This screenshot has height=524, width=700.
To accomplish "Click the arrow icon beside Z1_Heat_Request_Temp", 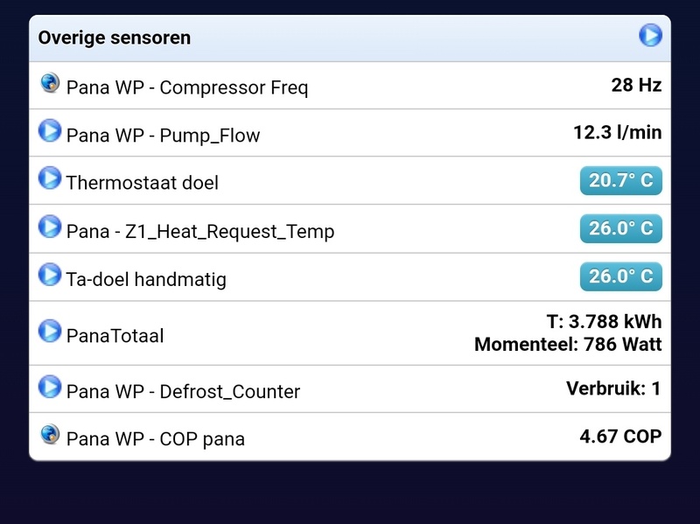I will click(50, 227).
